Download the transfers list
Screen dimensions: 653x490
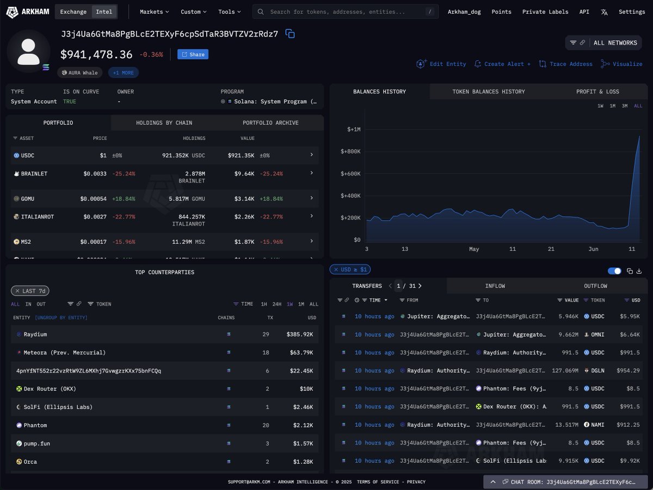[640, 271]
